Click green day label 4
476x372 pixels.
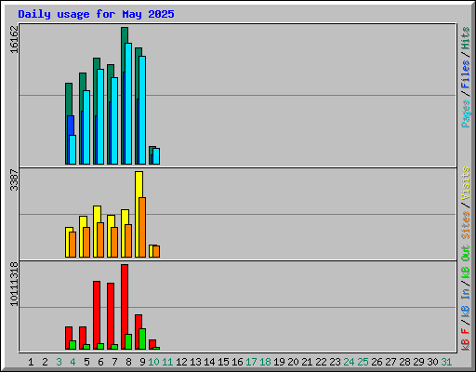click(73, 362)
